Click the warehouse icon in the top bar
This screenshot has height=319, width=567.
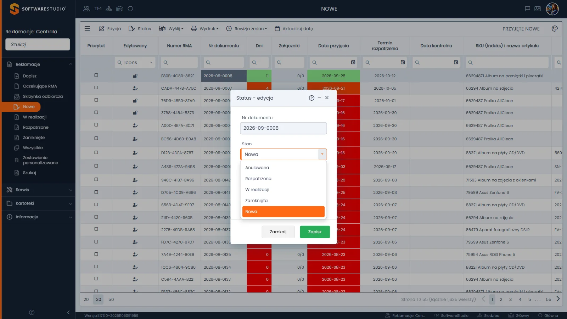tap(120, 9)
